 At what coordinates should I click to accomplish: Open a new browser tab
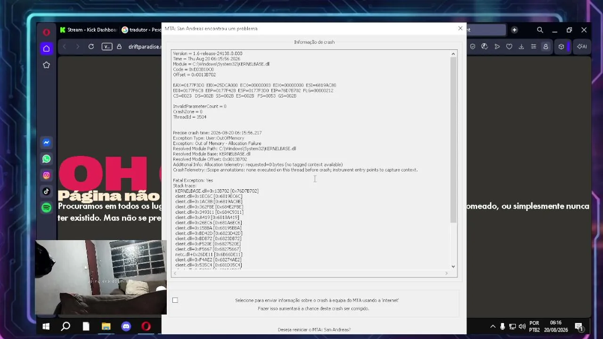(514, 30)
